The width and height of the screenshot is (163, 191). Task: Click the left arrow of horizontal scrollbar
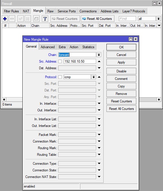pyautogui.click(x=4, y=100)
